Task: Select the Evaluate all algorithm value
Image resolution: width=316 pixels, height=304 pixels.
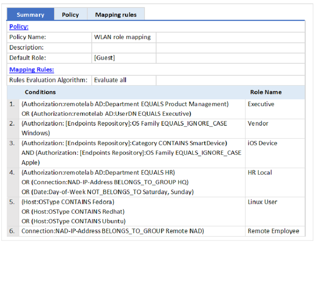Action: coord(110,80)
